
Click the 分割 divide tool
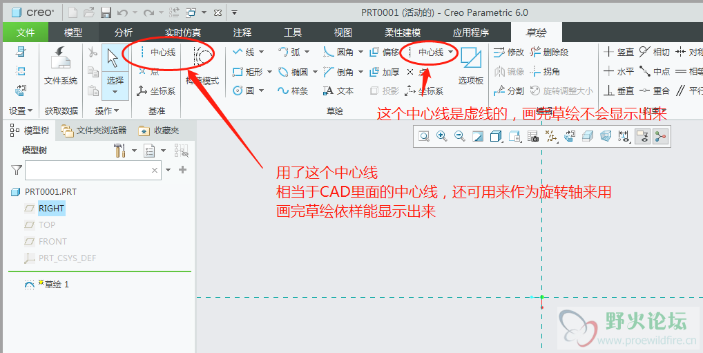[x=509, y=91]
